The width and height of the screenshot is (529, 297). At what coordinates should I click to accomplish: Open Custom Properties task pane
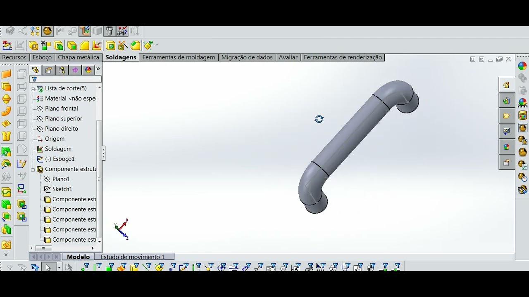(506, 163)
